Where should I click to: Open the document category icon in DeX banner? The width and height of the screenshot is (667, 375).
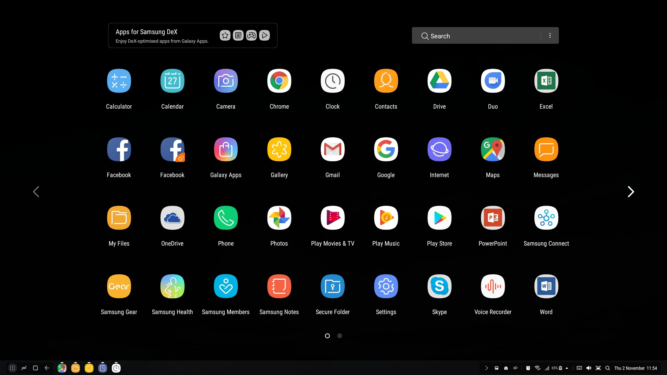point(238,35)
